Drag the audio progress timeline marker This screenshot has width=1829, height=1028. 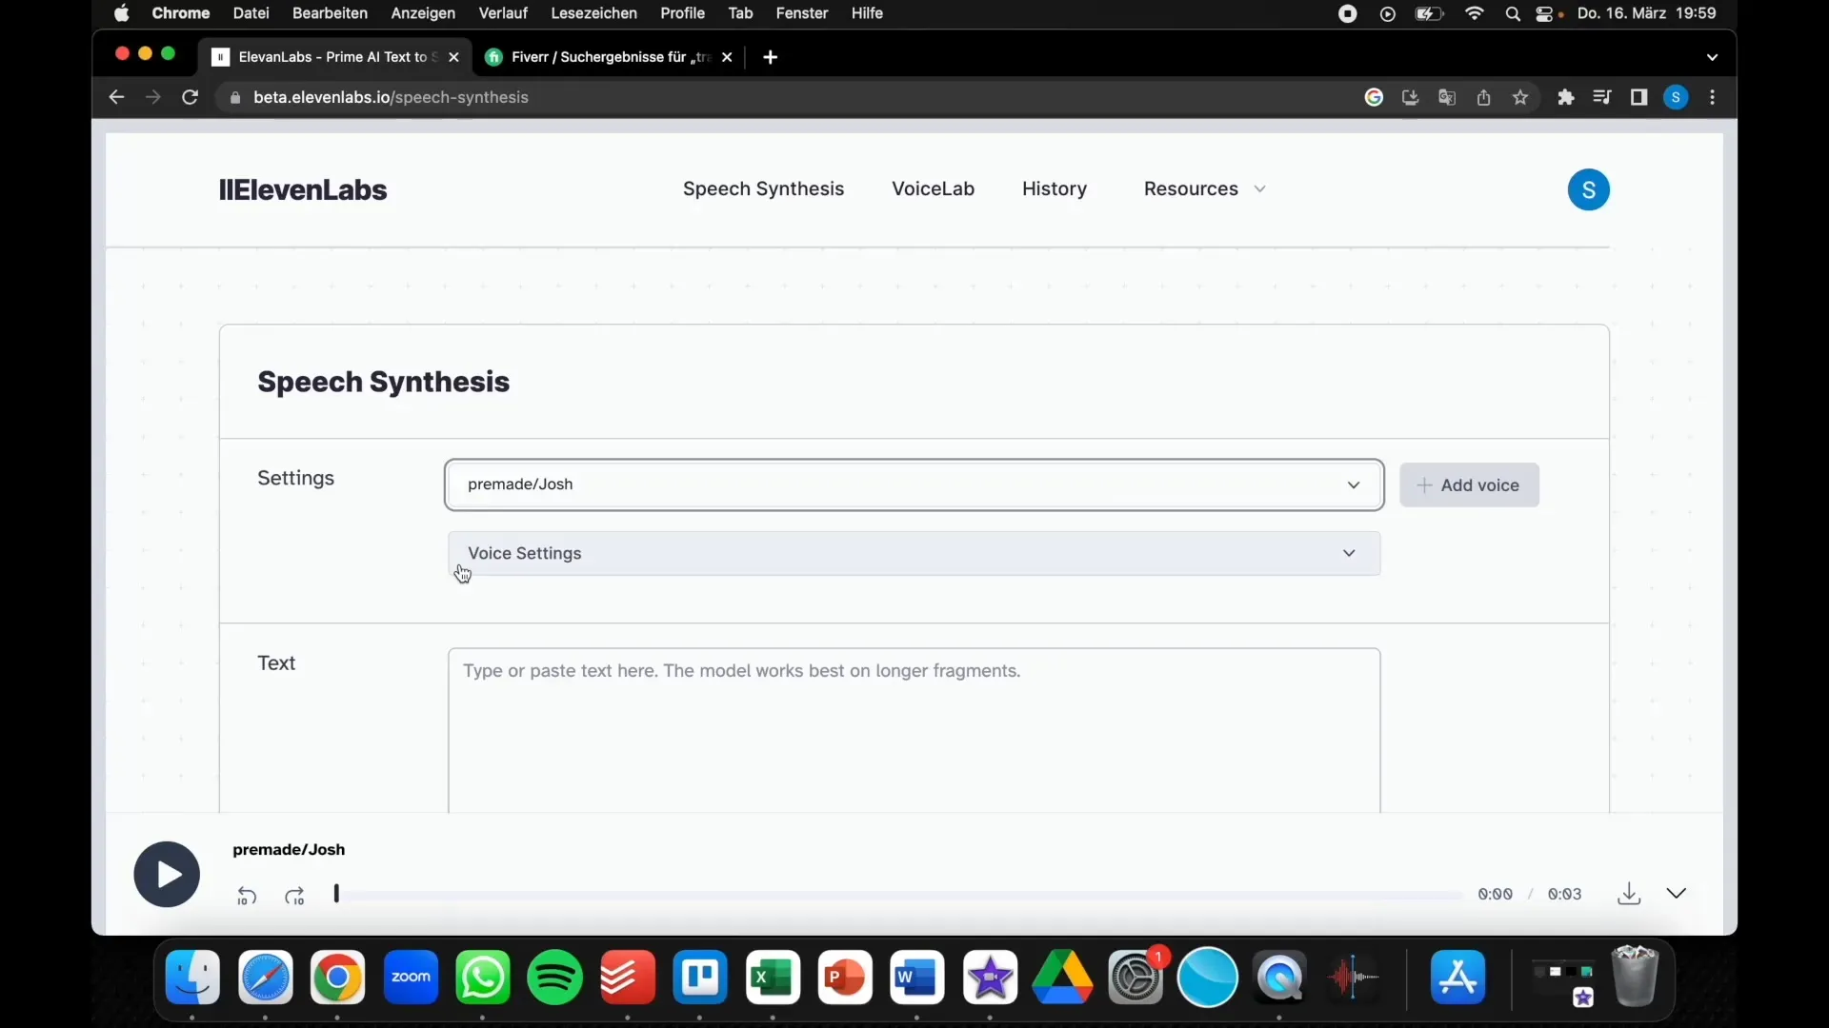point(336,894)
